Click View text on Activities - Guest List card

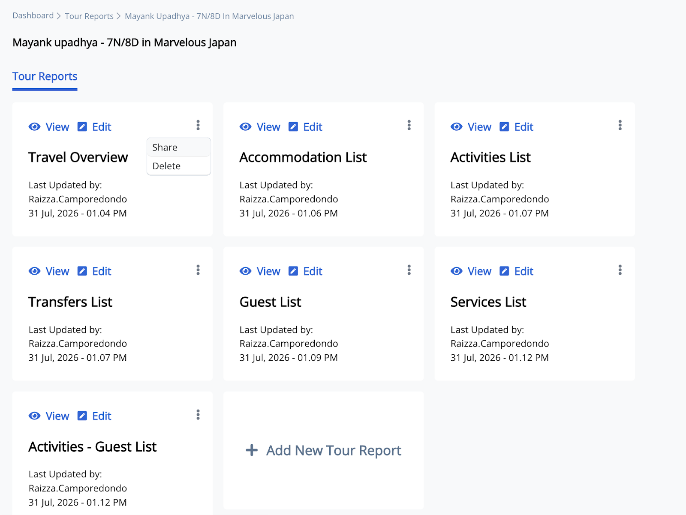point(57,416)
